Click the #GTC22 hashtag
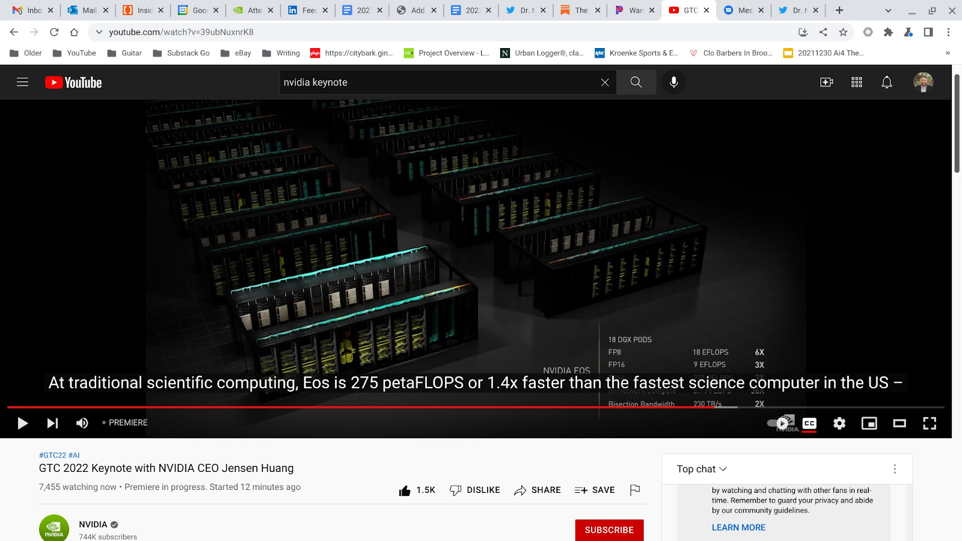This screenshot has height=541, width=962. (x=53, y=455)
